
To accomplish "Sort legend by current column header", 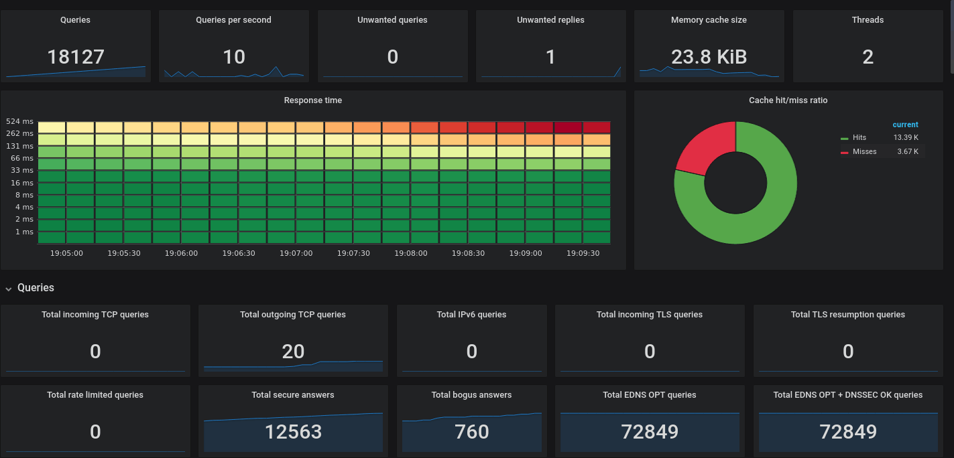I will click(x=905, y=125).
